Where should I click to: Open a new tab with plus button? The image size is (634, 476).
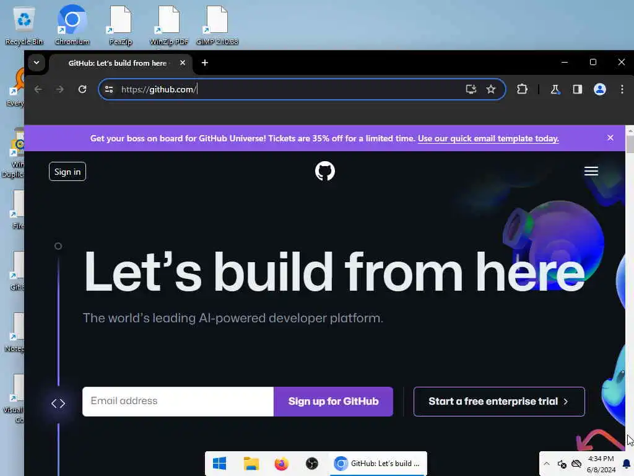[205, 63]
